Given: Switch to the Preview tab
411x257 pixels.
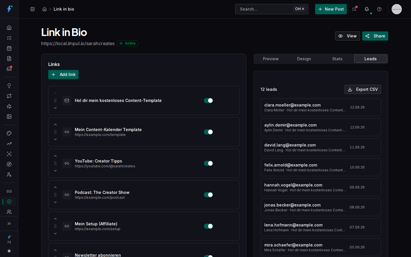Looking at the screenshot, I should point(271,59).
